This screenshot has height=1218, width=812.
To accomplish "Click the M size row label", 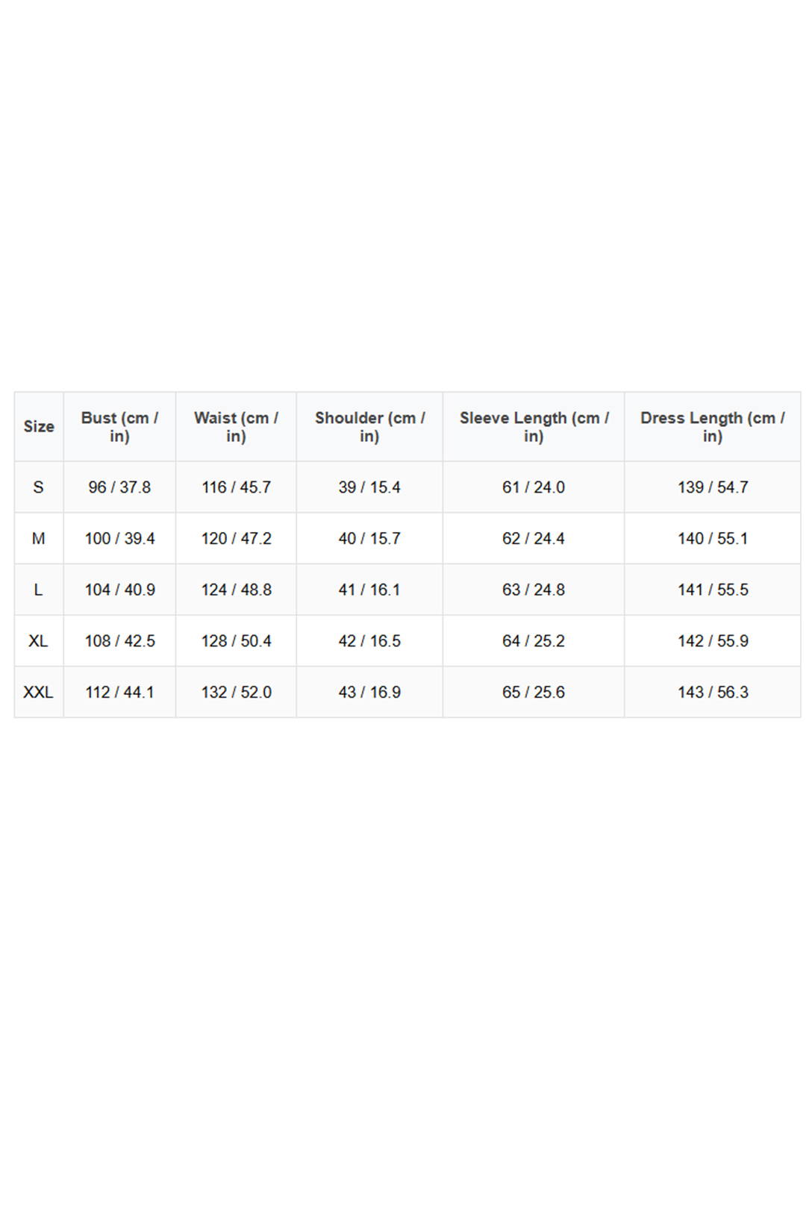I will tap(39, 539).
